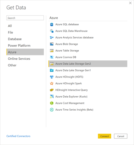Viewport: 134px width, 145px height.
Task: Click the Azure Cosmos DB icon
Action: tap(52, 57)
